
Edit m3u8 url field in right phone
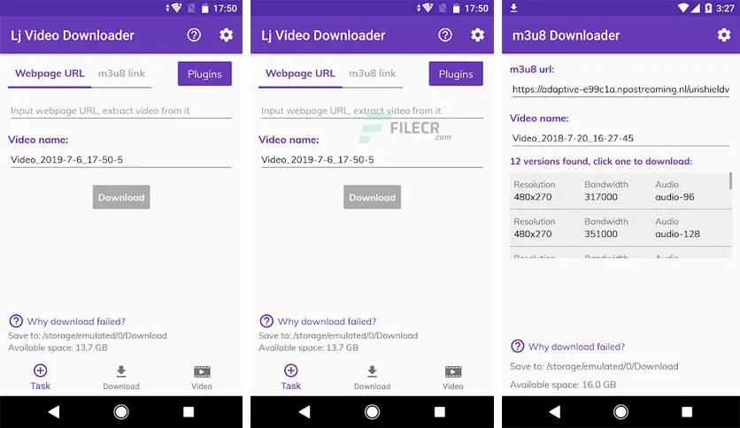point(621,89)
